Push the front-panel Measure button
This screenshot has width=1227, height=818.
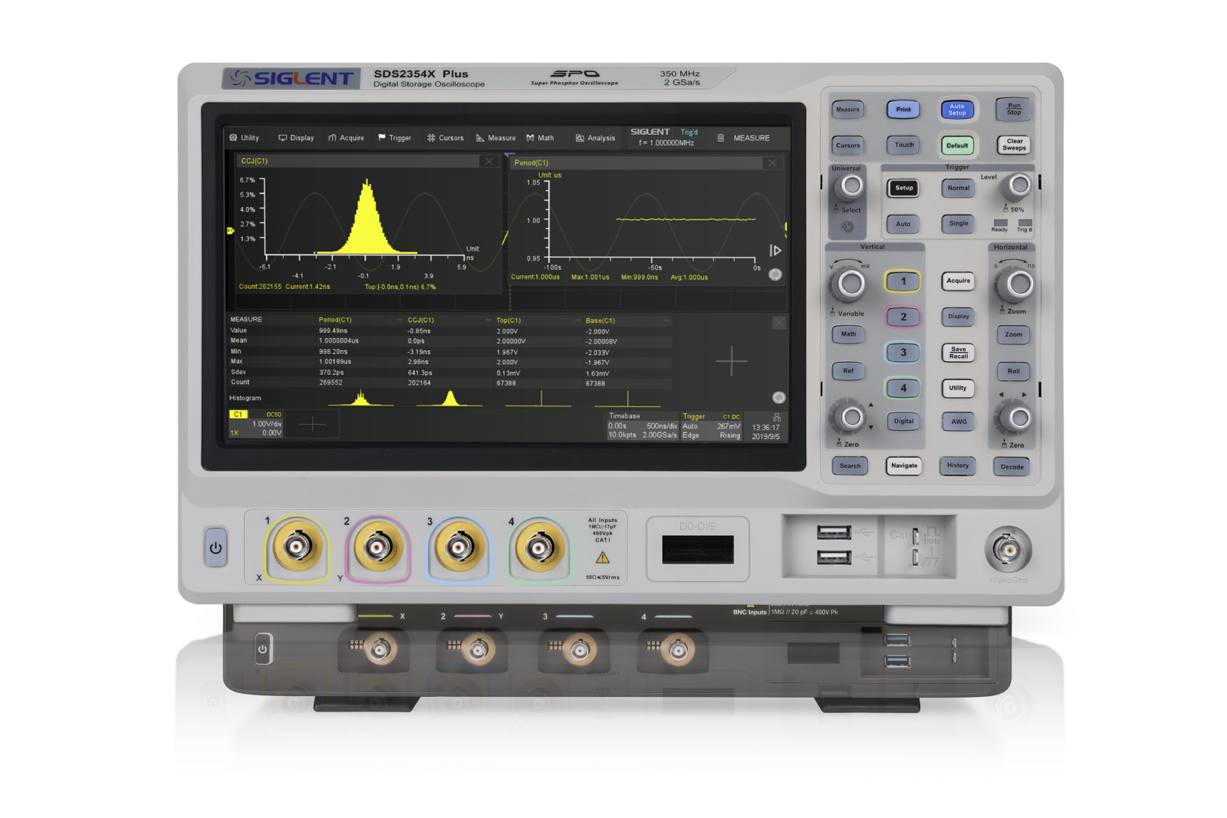pos(847,110)
